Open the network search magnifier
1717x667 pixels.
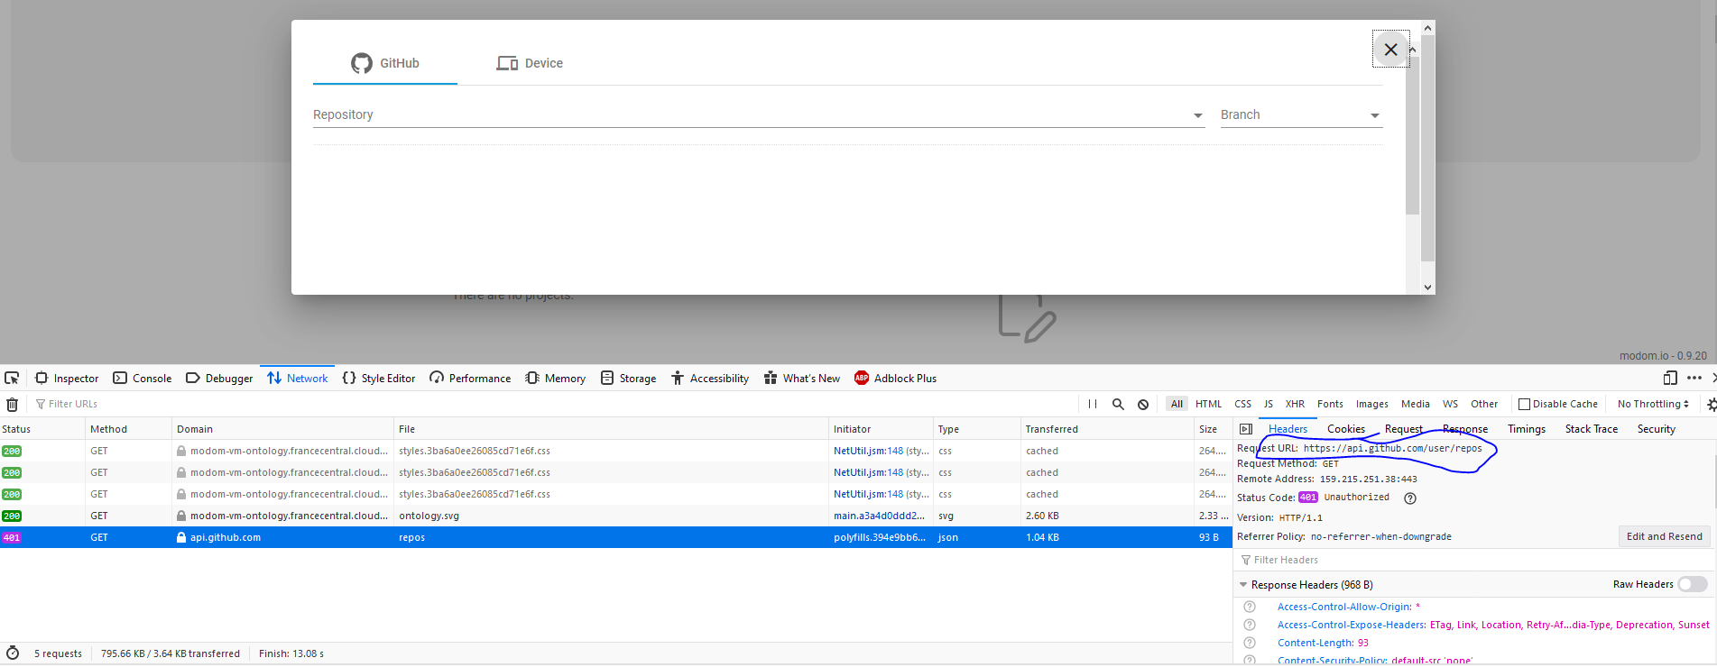coord(1118,404)
